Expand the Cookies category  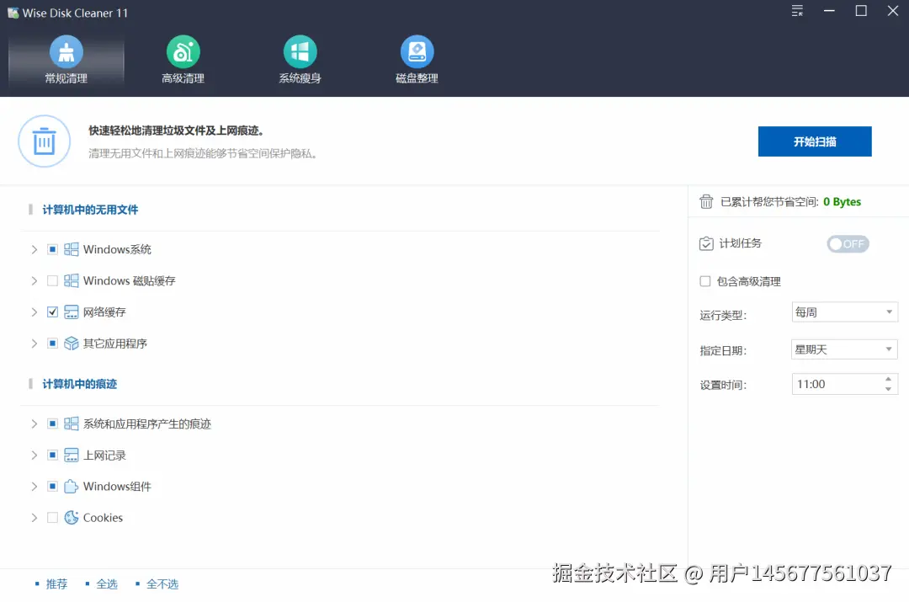click(33, 517)
